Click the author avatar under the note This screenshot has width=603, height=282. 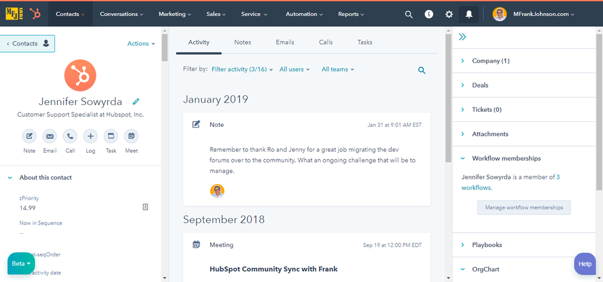(x=217, y=191)
